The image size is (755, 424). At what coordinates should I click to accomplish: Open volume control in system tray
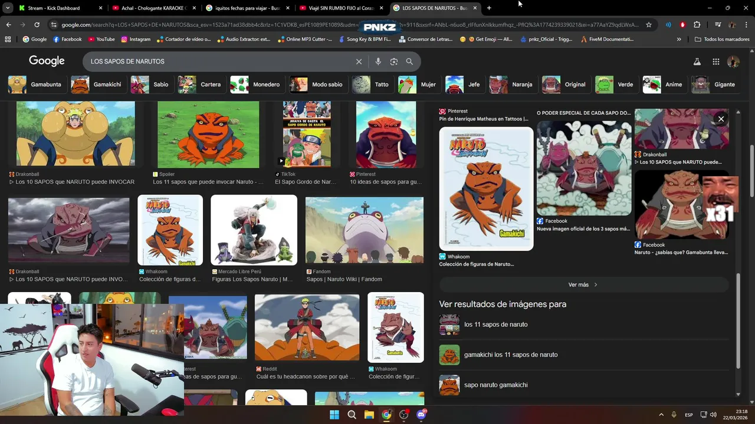(713, 415)
